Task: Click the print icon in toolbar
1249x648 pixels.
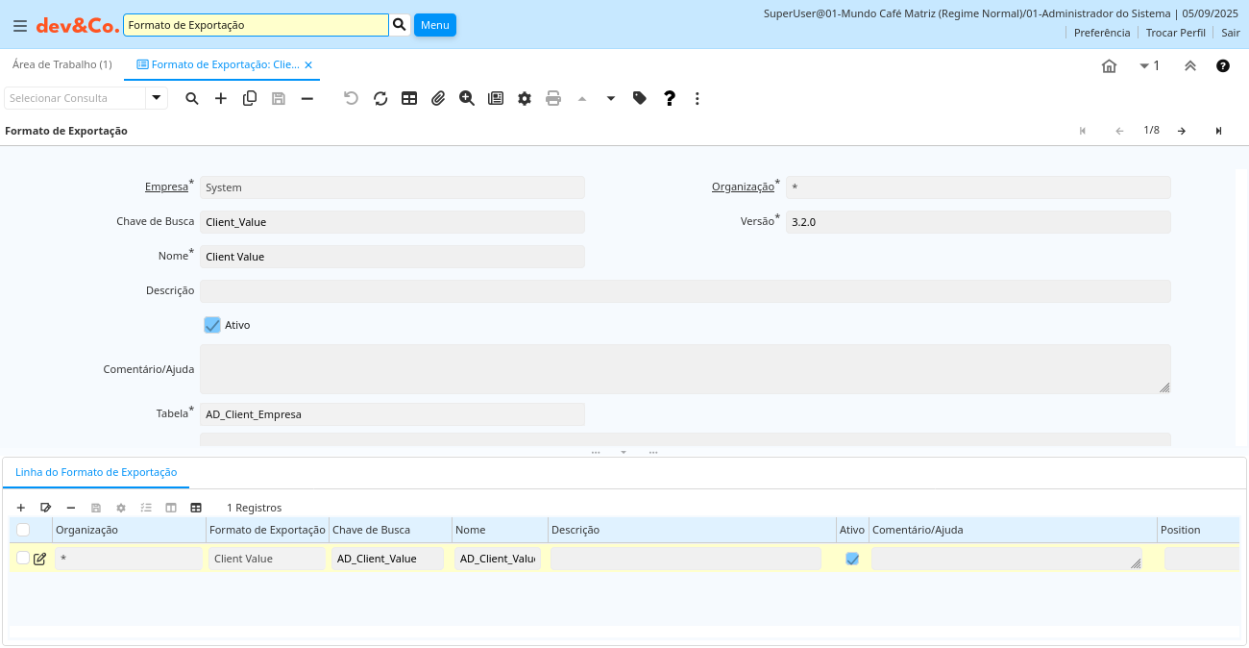Action: 553,98
